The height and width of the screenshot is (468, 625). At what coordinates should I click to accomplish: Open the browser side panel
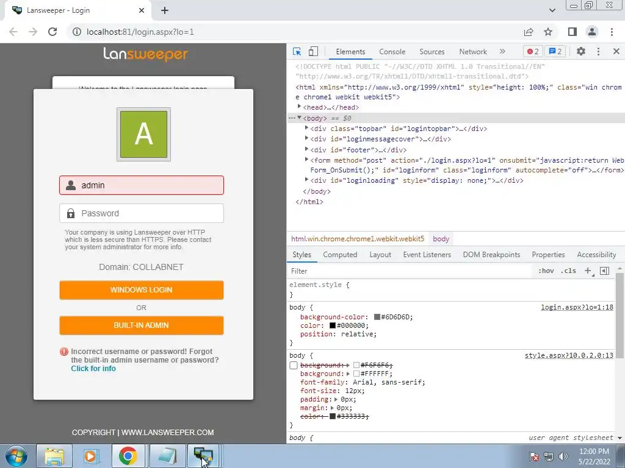tap(573, 32)
